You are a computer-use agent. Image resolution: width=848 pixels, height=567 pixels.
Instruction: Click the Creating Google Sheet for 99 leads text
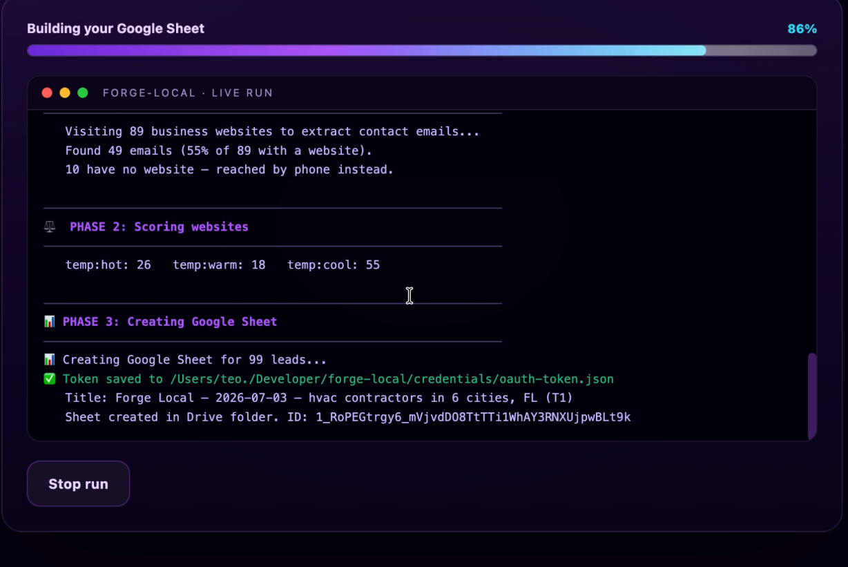[195, 360]
